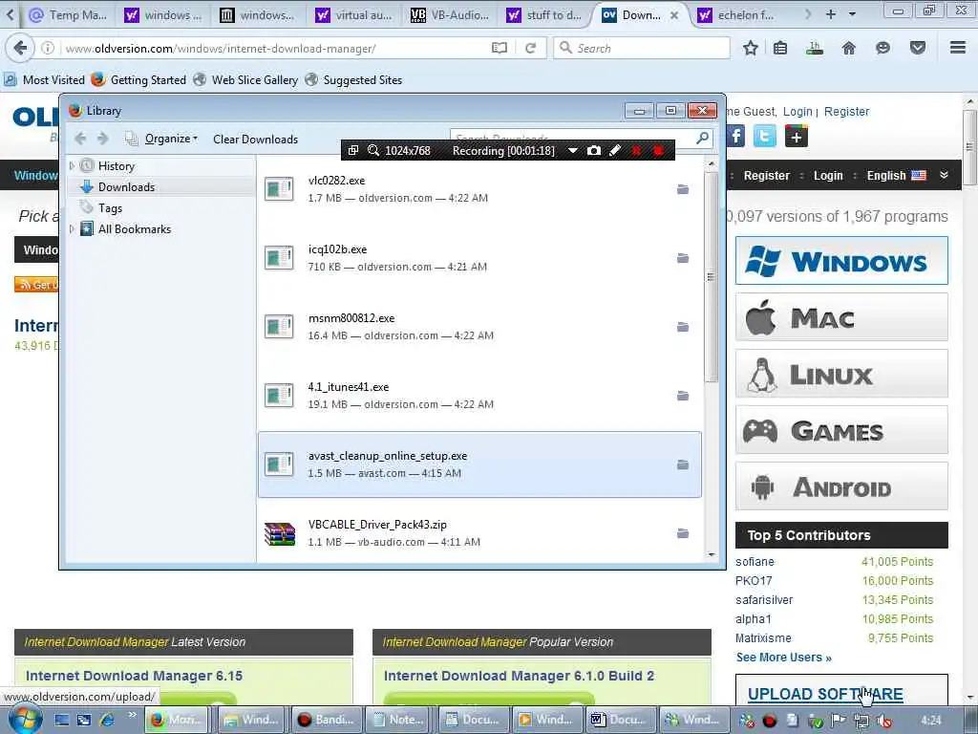This screenshot has width=978, height=734.
Task: Click the recorder window-select icon
Action: (353, 150)
